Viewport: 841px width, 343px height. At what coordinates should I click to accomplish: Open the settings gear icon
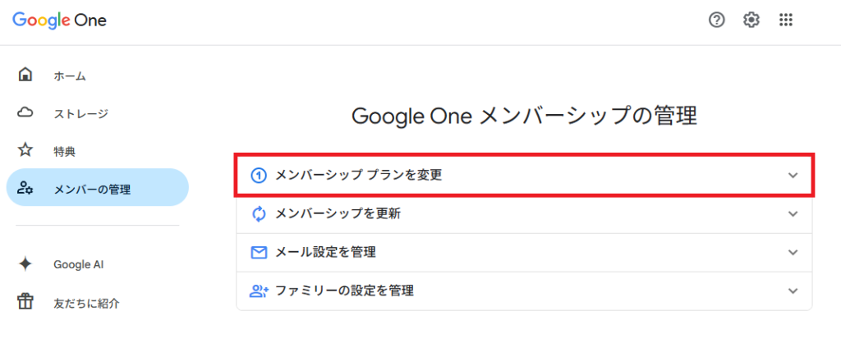coord(751,21)
